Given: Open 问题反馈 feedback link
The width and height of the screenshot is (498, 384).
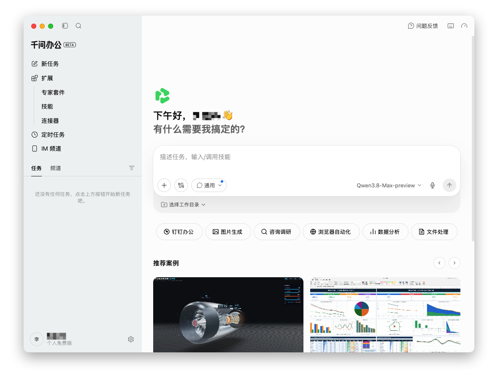Looking at the screenshot, I should pyautogui.click(x=423, y=26).
